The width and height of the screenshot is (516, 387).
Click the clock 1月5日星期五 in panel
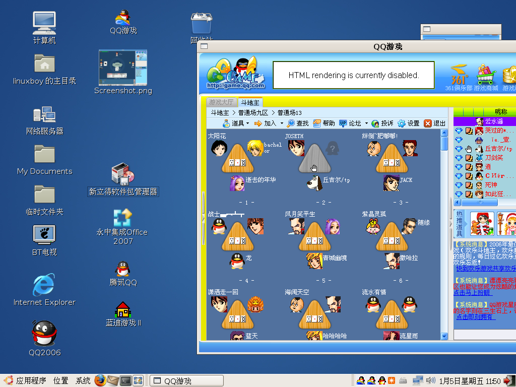470,381
